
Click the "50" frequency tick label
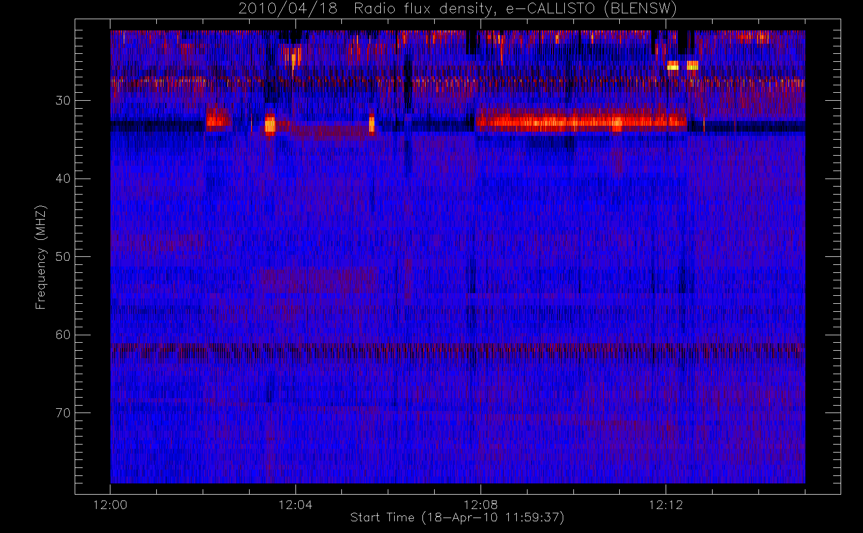pyautogui.click(x=63, y=256)
